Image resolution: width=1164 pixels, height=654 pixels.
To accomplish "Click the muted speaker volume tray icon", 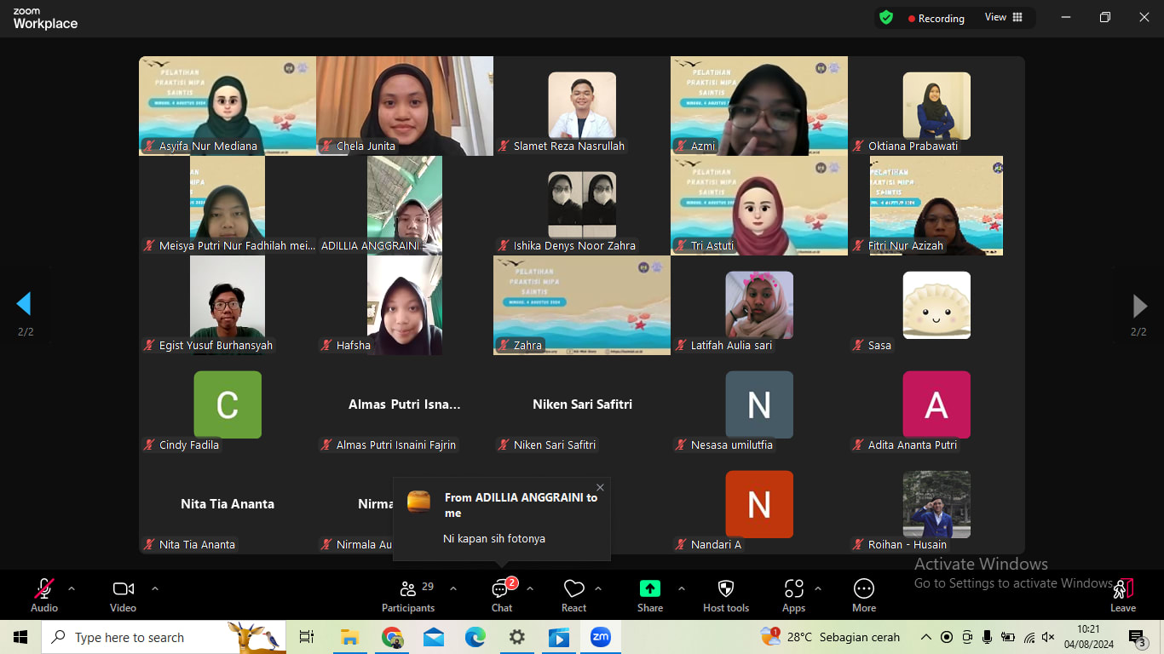I will click(x=1048, y=637).
